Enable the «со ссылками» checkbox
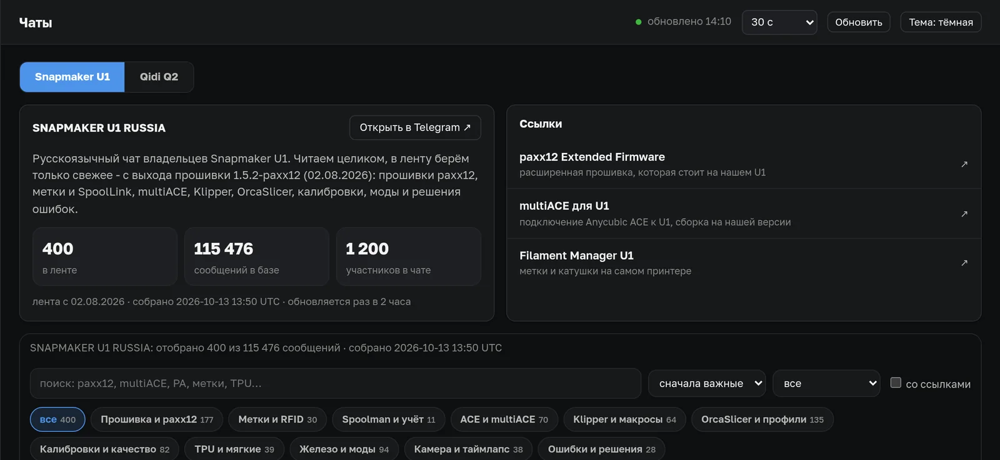 896,383
